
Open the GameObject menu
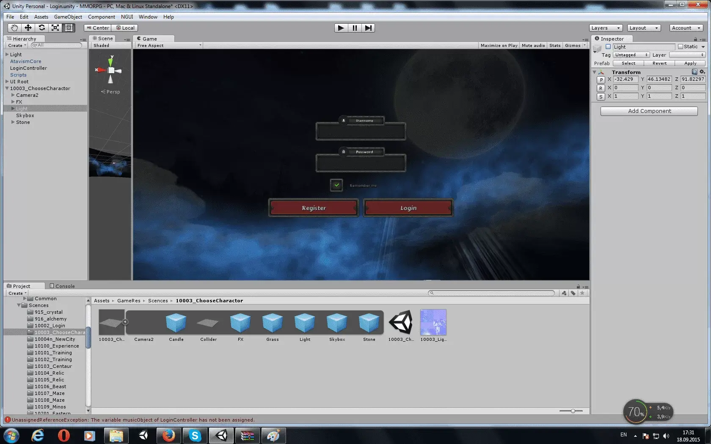(x=68, y=17)
